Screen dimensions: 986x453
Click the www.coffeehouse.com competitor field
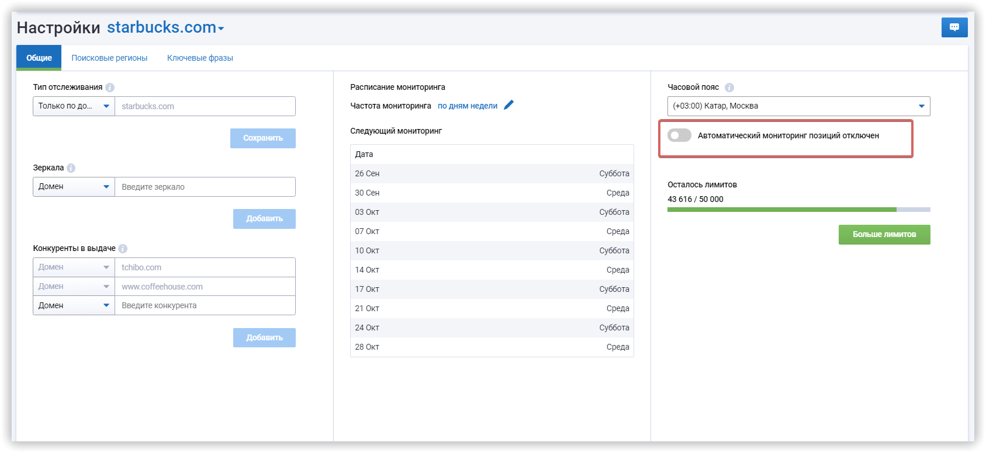(205, 287)
